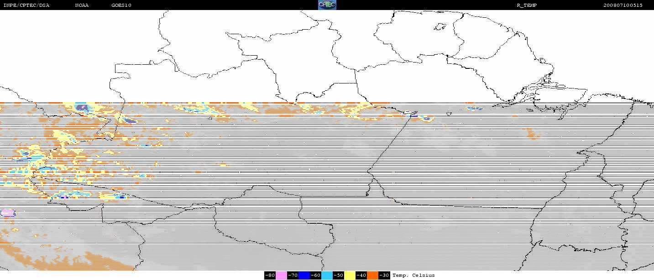Select the pink legend color swatch
The width and height of the screenshot is (654, 280).
point(281,275)
